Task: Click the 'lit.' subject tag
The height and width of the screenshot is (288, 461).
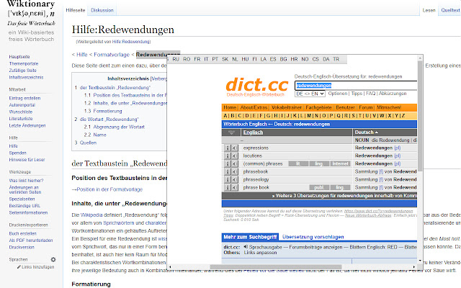Action: click(298, 163)
